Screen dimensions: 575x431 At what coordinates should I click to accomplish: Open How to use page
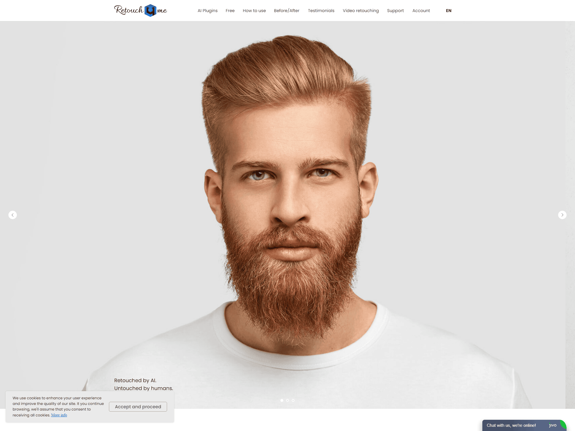254,11
